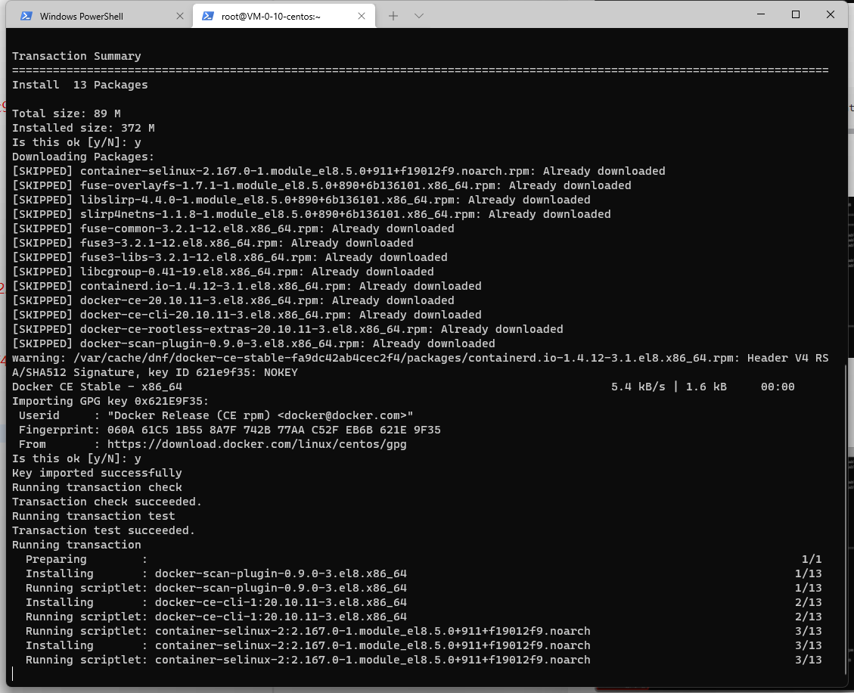The width and height of the screenshot is (854, 693).
Task: Click the SKIPPED fuse-common rpm line
Action: pos(233,228)
